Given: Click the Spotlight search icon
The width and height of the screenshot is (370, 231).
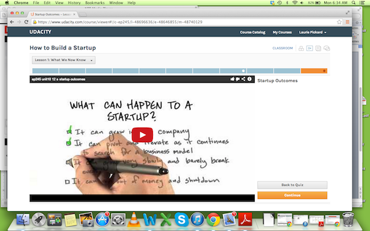Looking at the screenshot, I should point(353,2).
